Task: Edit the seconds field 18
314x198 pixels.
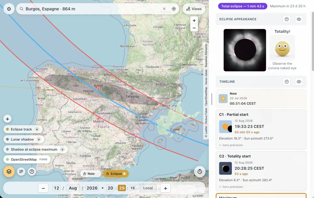Action: pos(133,188)
